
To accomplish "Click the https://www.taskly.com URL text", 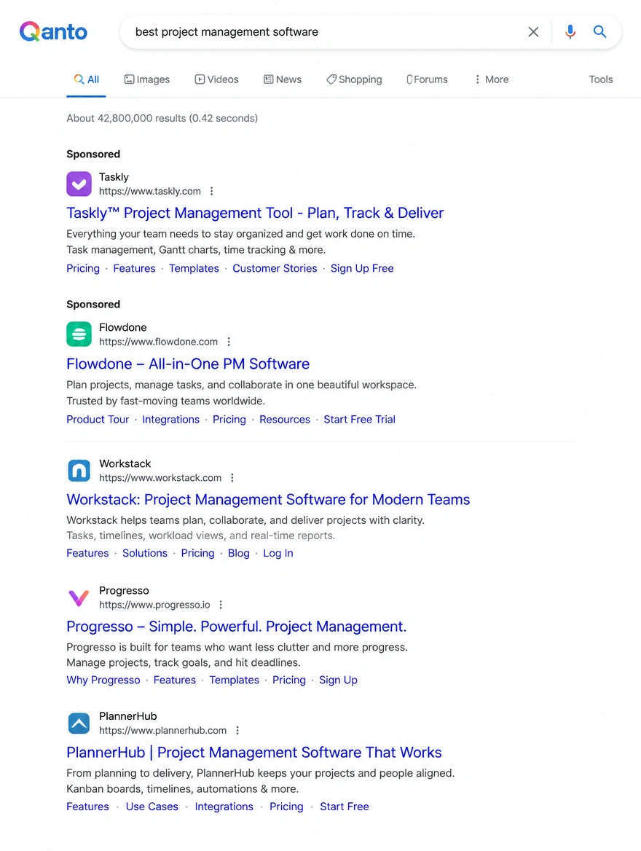I will click(150, 191).
